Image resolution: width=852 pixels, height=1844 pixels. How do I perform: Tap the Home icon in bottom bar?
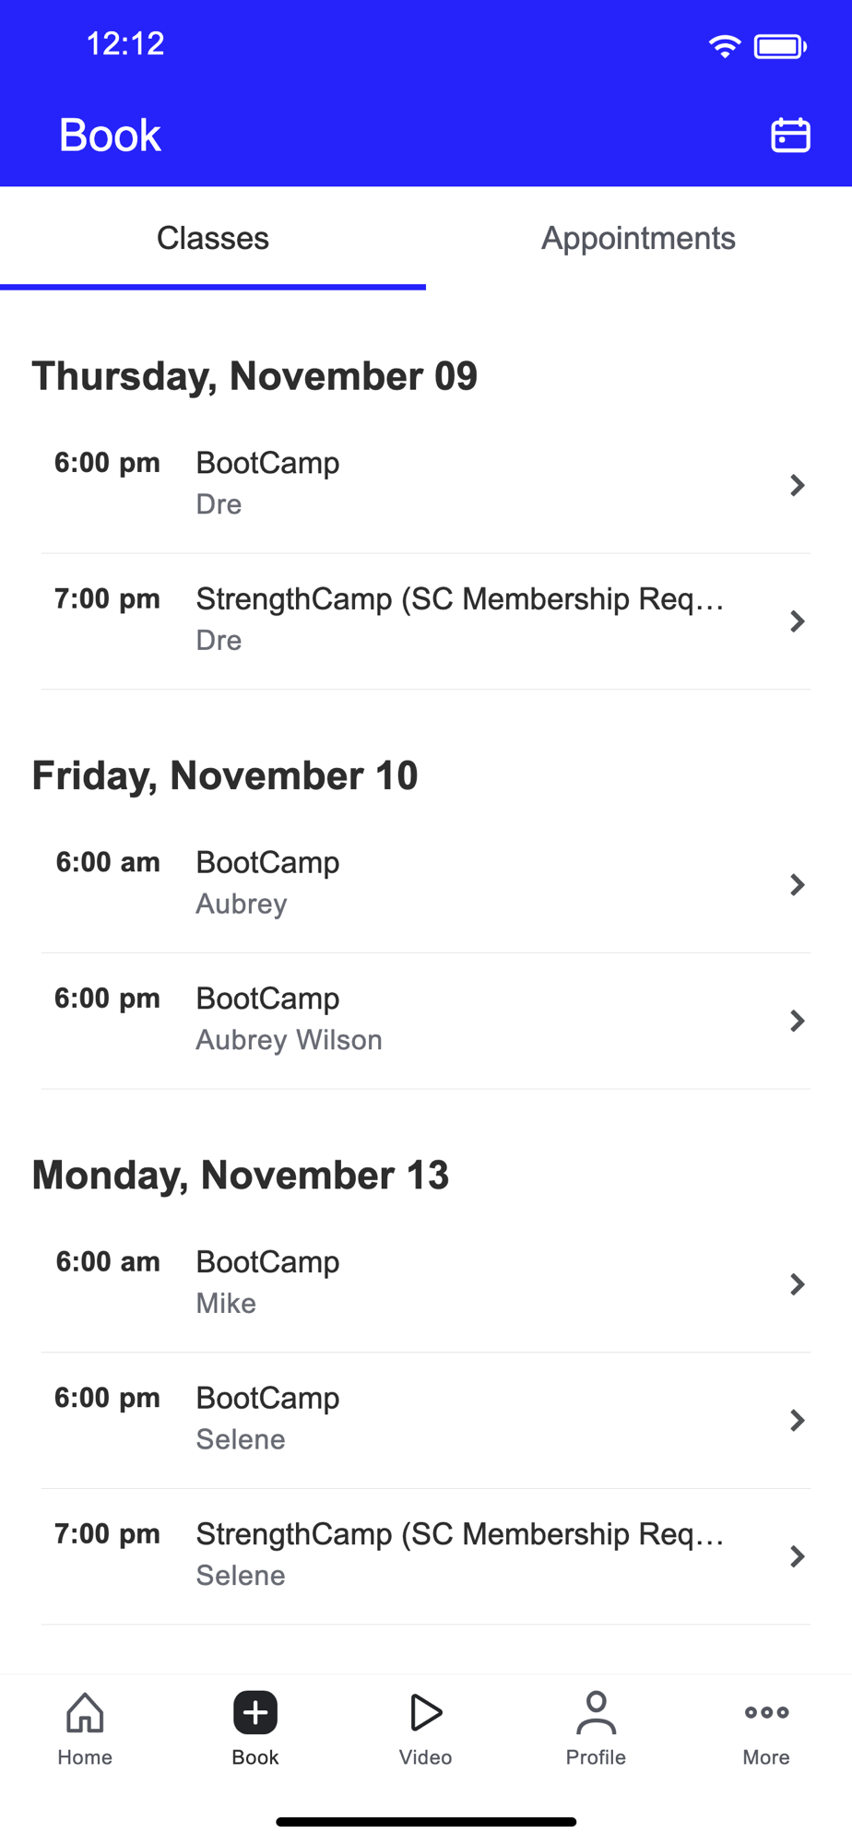pyautogui.click(x=85, y=1713)
